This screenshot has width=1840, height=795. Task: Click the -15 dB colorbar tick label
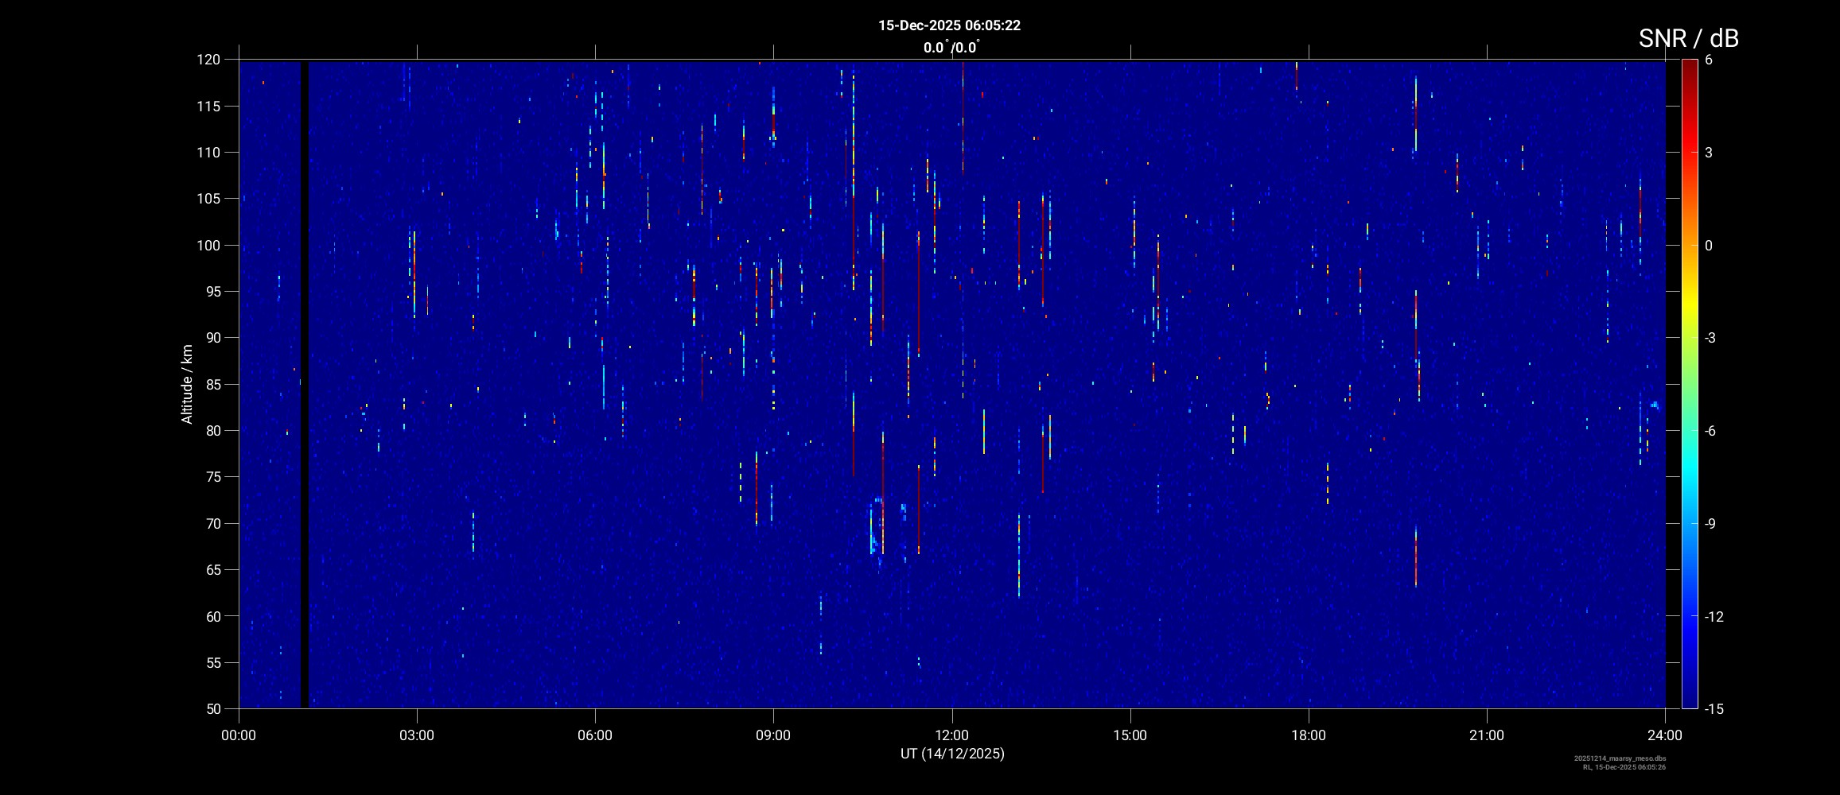click(x=1714, y=709)
